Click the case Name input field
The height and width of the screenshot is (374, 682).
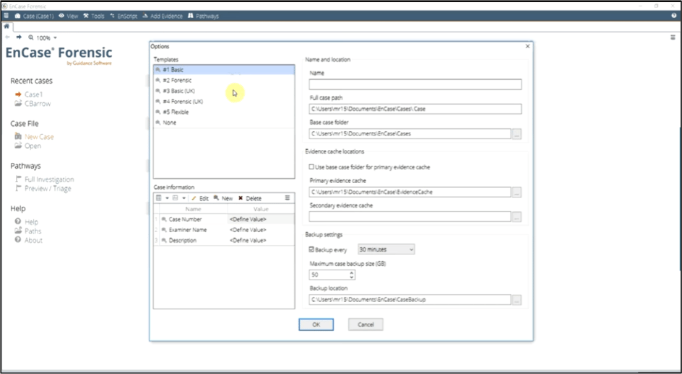(x=415, y=84)
